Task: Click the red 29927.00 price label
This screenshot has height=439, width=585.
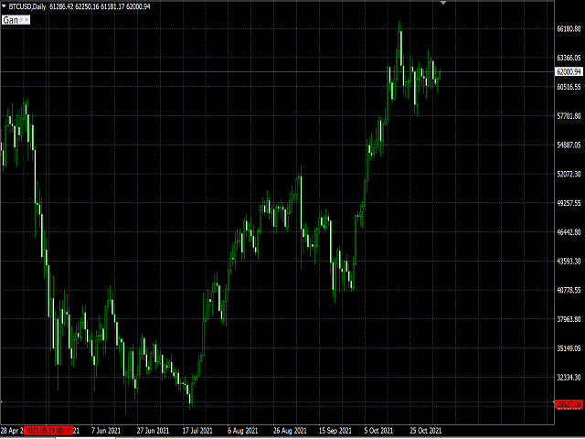Action: click(x=569, y=404)
